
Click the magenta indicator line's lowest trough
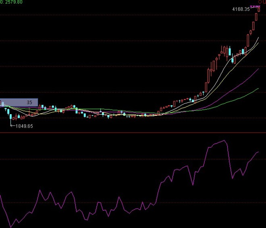click(x=11, y=227)
